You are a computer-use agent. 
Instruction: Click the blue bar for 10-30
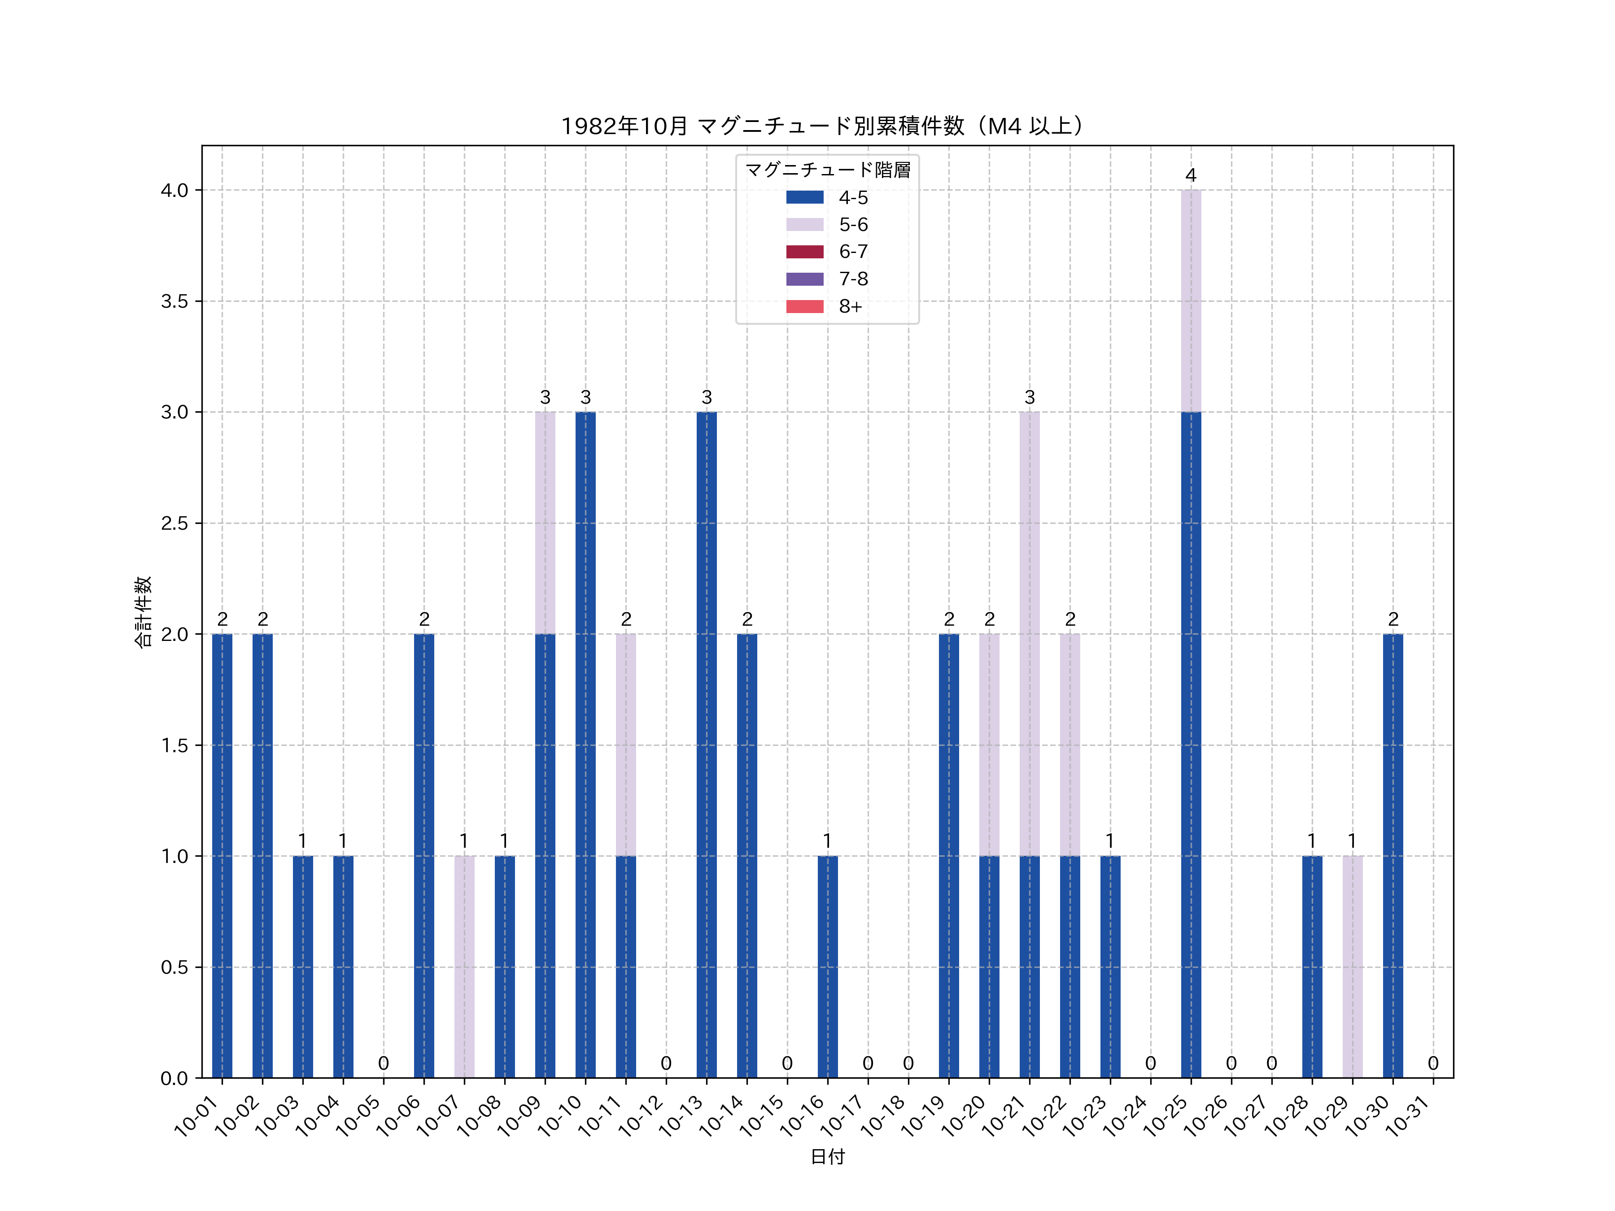tap(1393, 855)
